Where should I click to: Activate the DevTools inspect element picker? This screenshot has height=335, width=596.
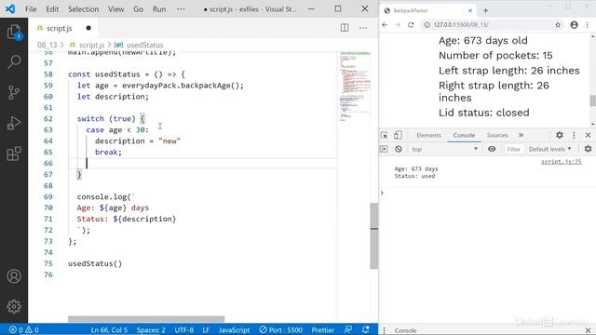(385, 135)
